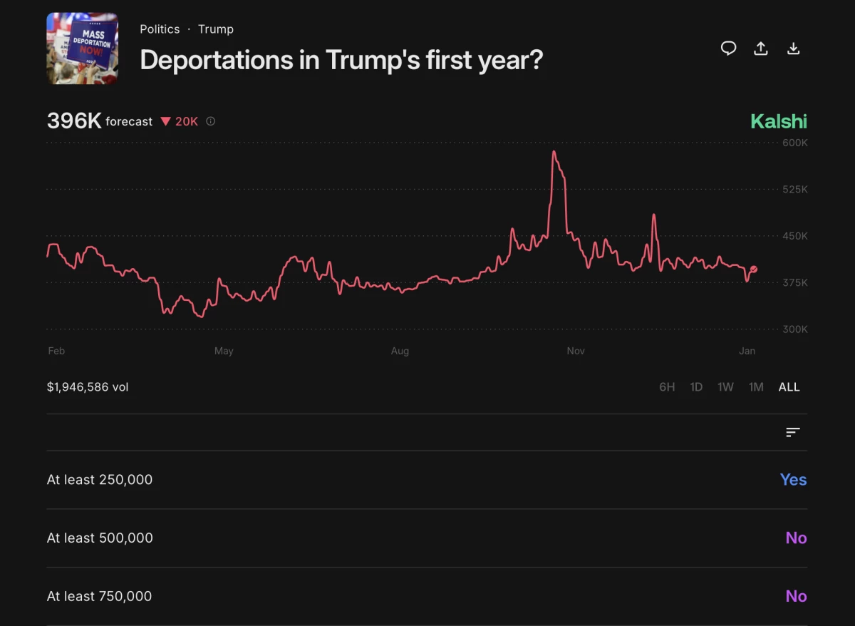Open the Politics category link

tap(160, 29)
